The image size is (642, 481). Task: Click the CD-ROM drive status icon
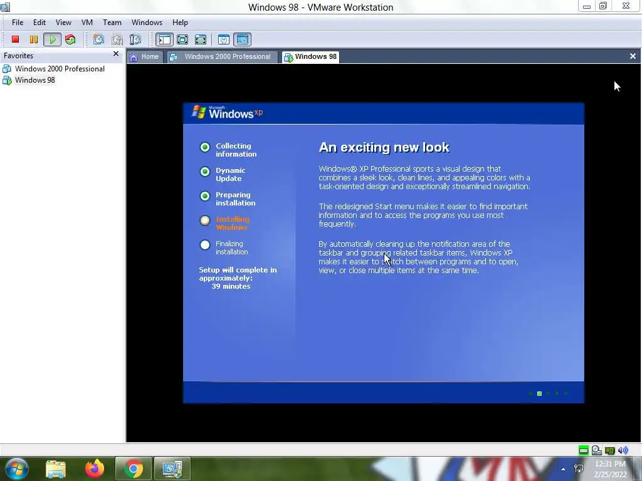click(x=597, y=450)
